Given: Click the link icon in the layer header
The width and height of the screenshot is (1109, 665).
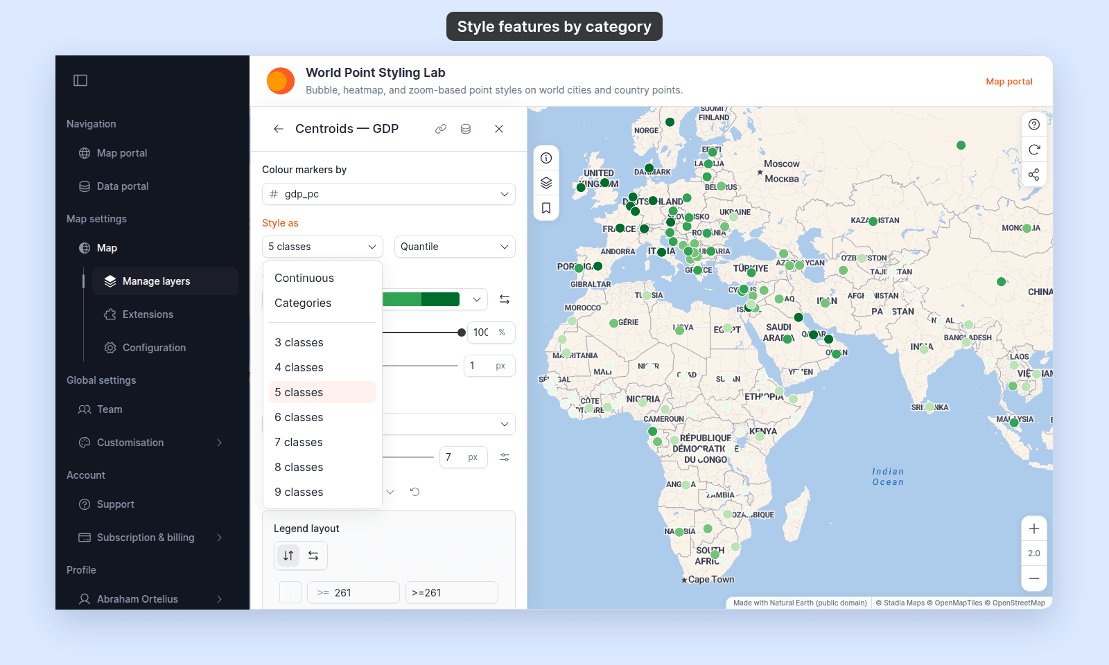Looking at the screenshot, I should point(441,129).
